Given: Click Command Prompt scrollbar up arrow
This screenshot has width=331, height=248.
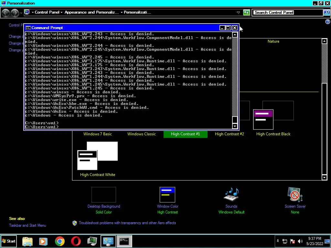Looking at the screenshot, I should point(235,35).
